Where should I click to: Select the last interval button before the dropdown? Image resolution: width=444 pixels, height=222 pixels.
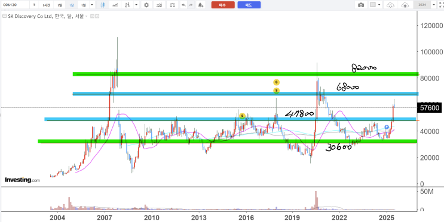pos(83,5)
